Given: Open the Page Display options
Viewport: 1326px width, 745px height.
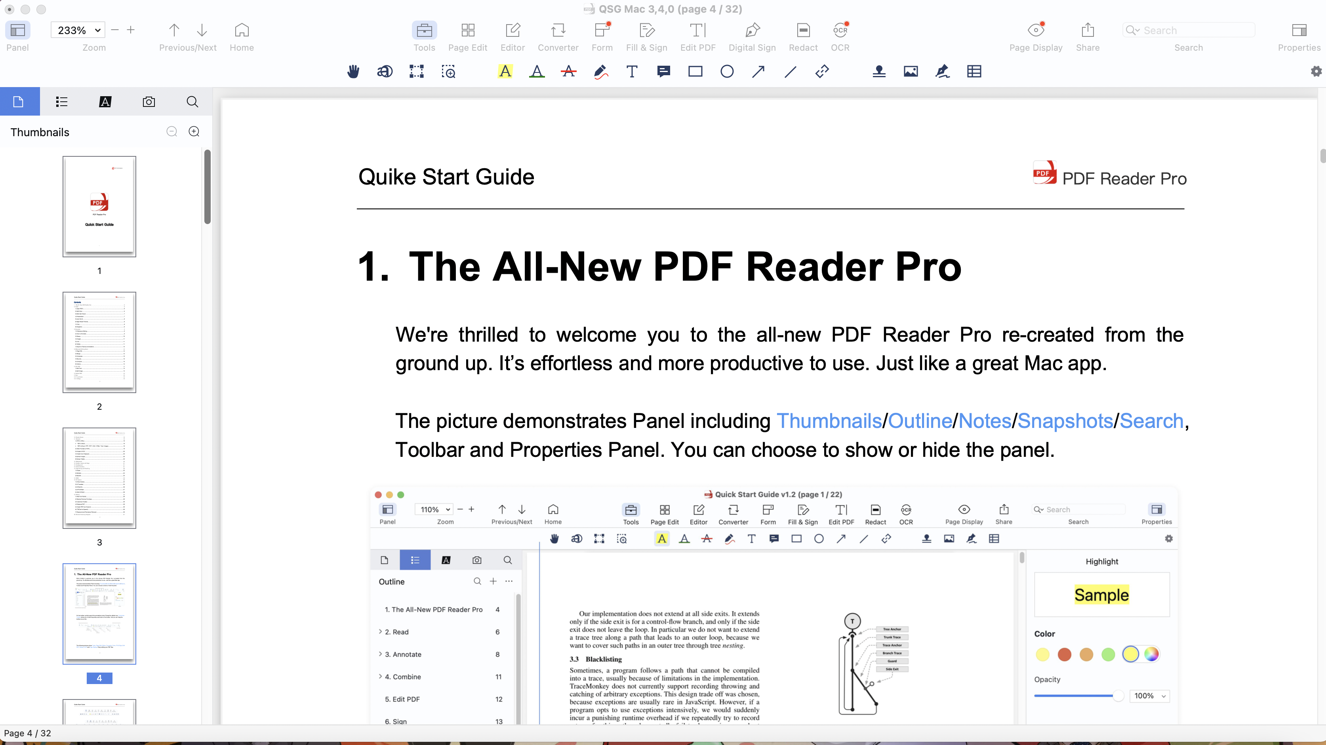Looking at the screenshot, I should (x=1036, y=30).
